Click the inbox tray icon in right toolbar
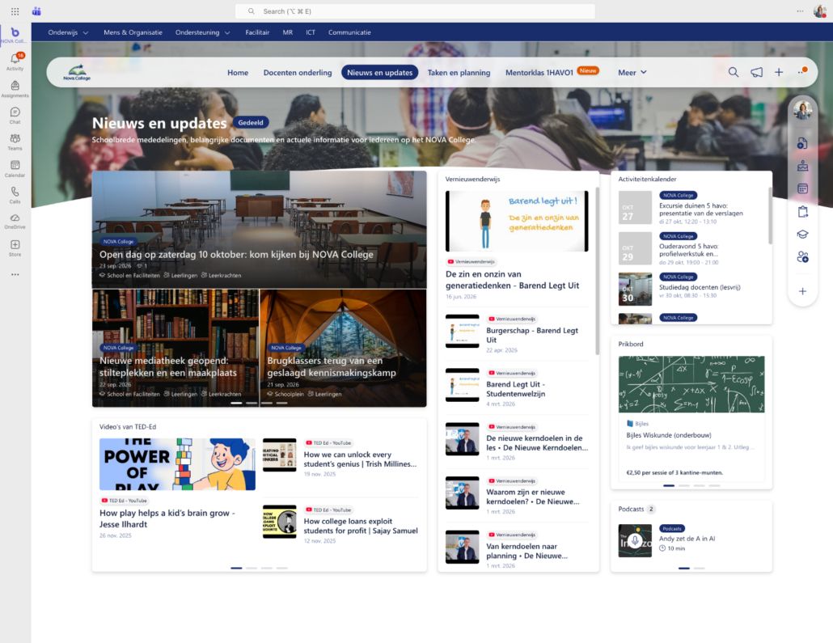The width and height of the screenshot is (833, 643). click(803, 167)
